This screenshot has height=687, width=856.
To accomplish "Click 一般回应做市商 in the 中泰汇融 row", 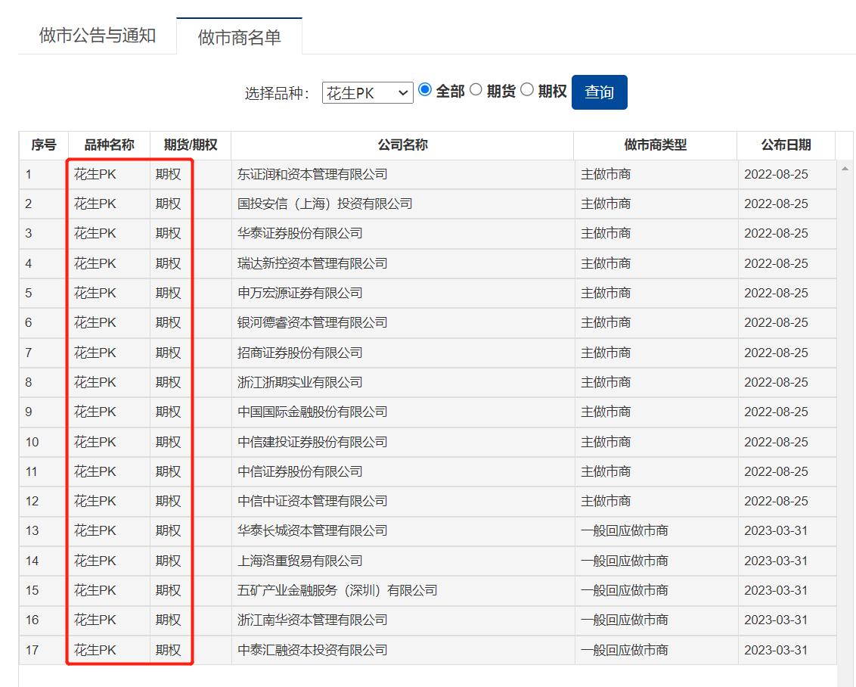I will [624, 650].
